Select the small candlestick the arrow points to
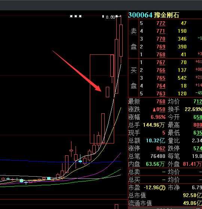The image size is (202, 209). [x=107, y=92]
